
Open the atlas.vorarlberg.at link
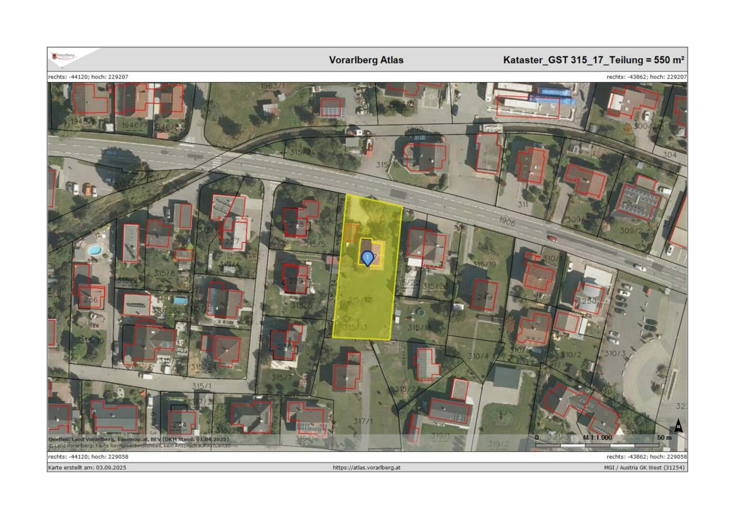[366, 467]
